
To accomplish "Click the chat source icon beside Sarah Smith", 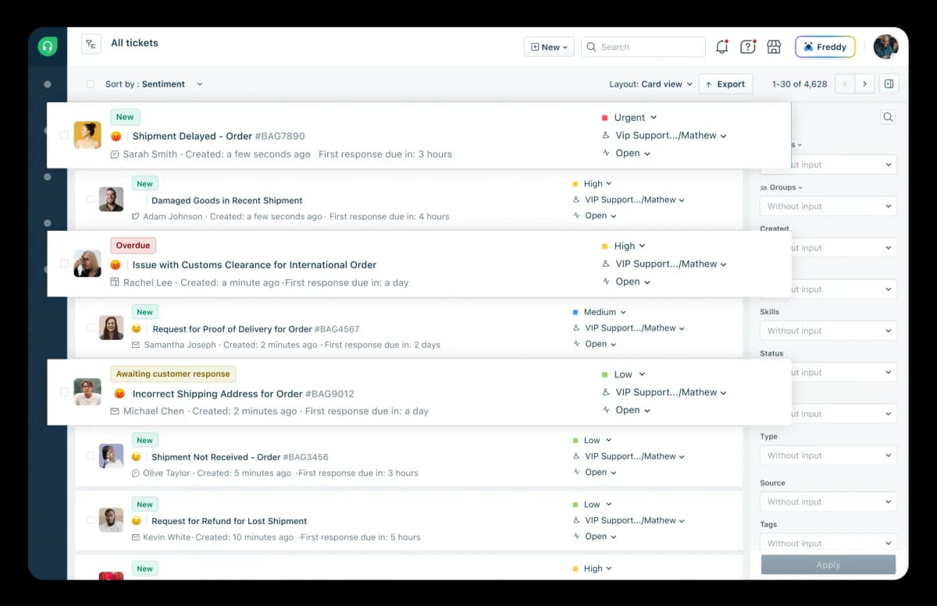I will [115, 154].
